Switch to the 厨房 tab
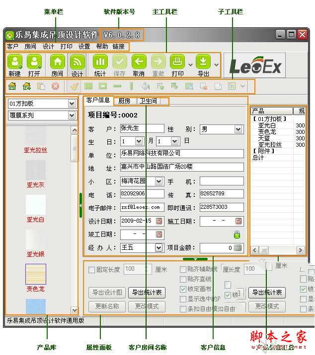315x355 pixels. click(x=124, y=101)
